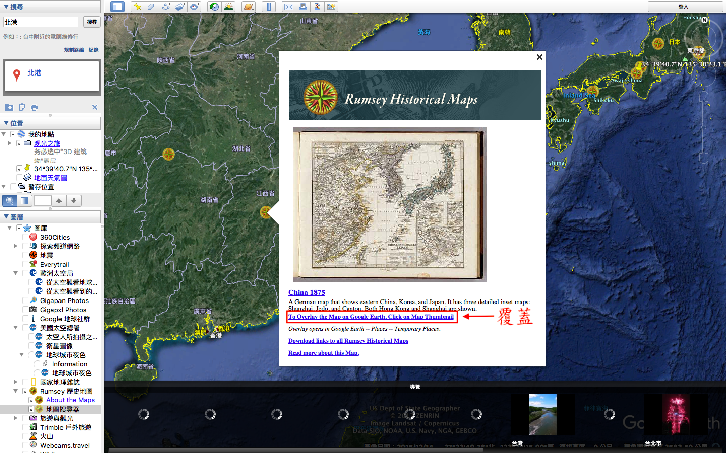Click places search magnifier button
The image size is (726, 453).
(10, 201)
